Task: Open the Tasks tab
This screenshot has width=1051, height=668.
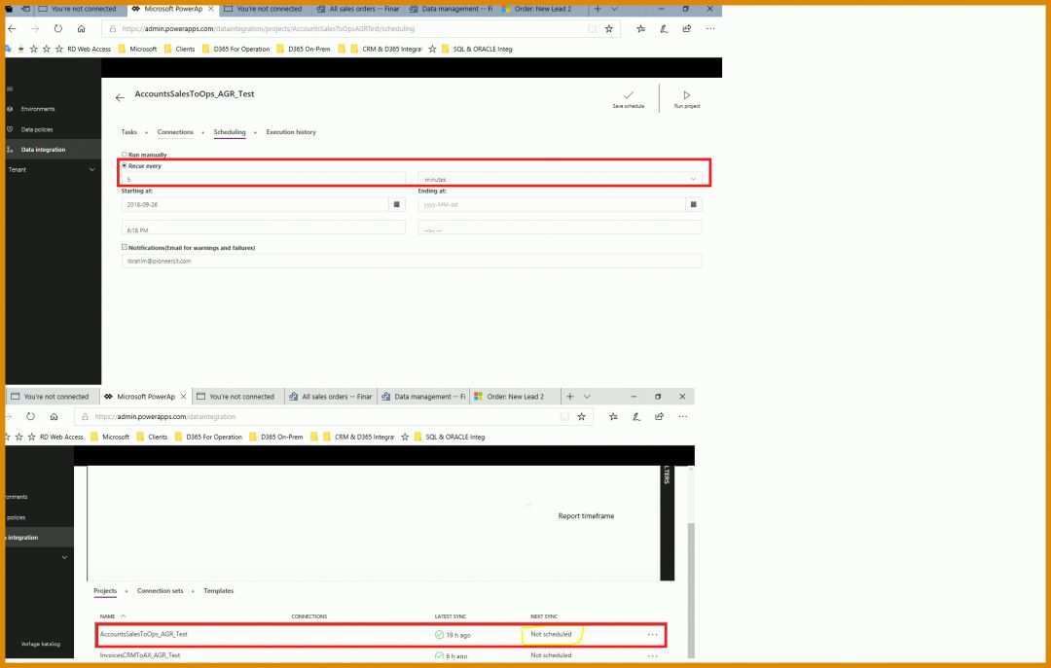Action: click(x=128, y=132)
